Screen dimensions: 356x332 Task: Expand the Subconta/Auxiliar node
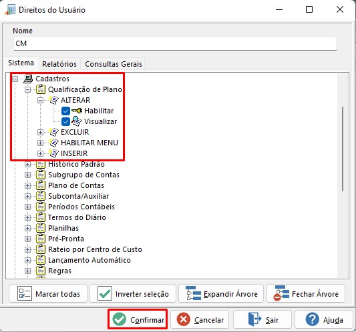click(x=27, y=196)
